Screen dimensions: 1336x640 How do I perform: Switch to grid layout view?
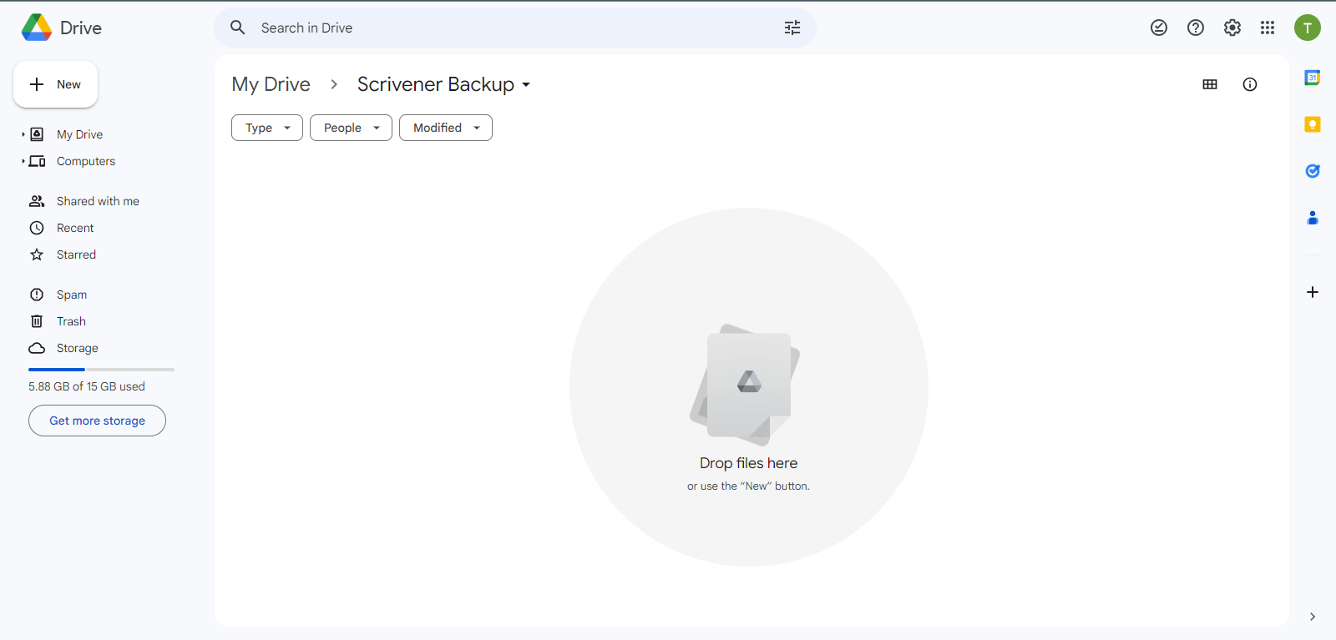[x=1210, y=84]
